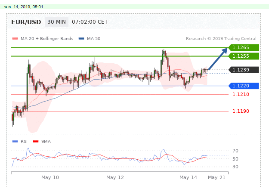Click the May 10 date axis label

pyautogui.click(x=50, y=177)
